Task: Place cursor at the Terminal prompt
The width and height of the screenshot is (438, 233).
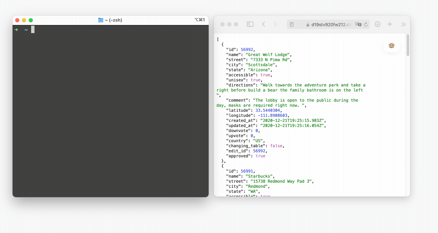Action: (x=33, y=30)
